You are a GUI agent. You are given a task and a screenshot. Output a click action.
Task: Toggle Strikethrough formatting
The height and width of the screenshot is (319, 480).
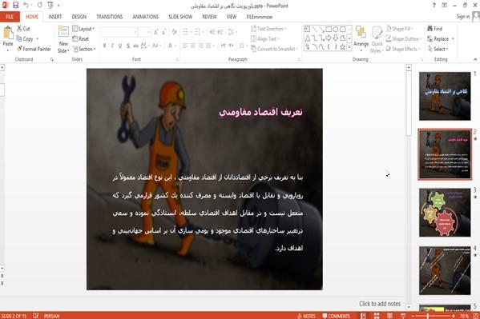click(x=135, y=46)
